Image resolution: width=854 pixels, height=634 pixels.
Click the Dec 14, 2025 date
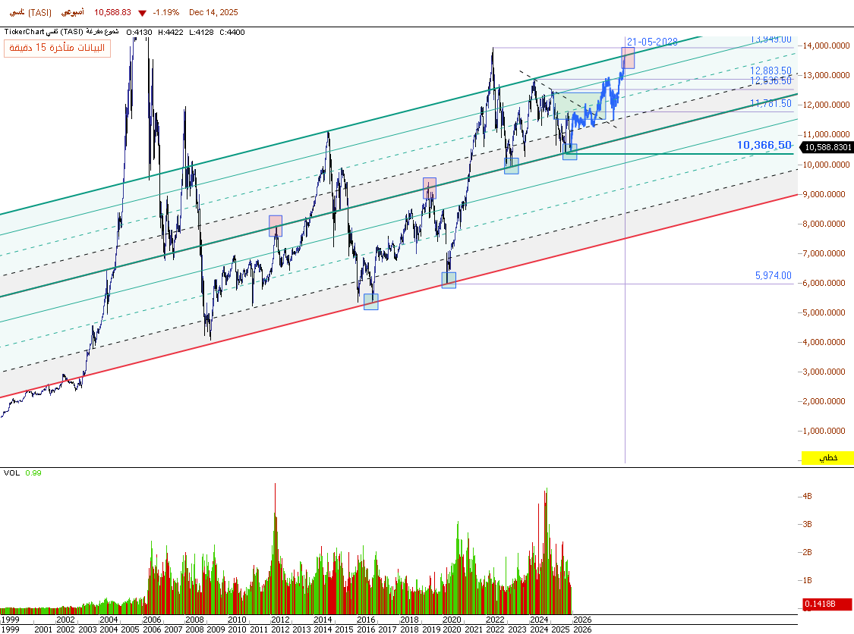(213, 13)
